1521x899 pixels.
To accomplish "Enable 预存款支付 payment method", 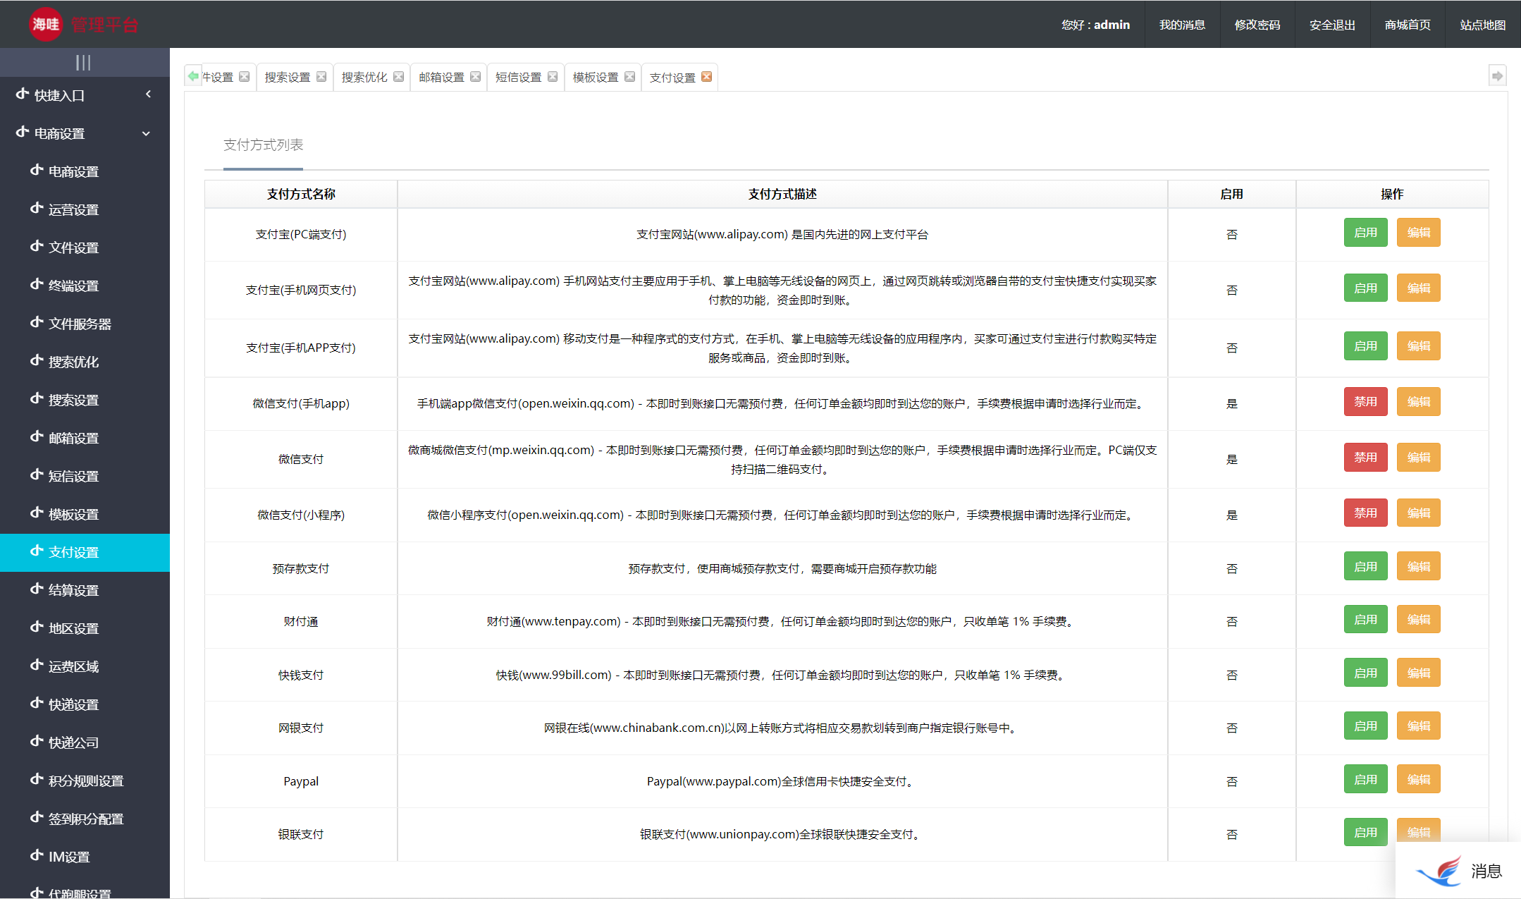I will point(1365,567).
